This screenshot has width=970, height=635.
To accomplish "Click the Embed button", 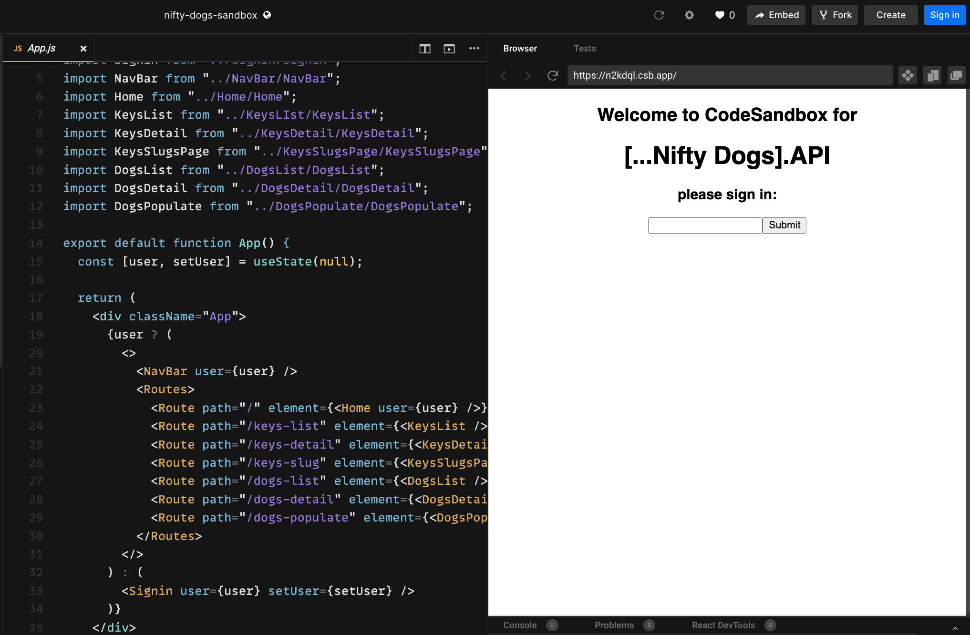I will pyautogui.click(x=776, y=15).
